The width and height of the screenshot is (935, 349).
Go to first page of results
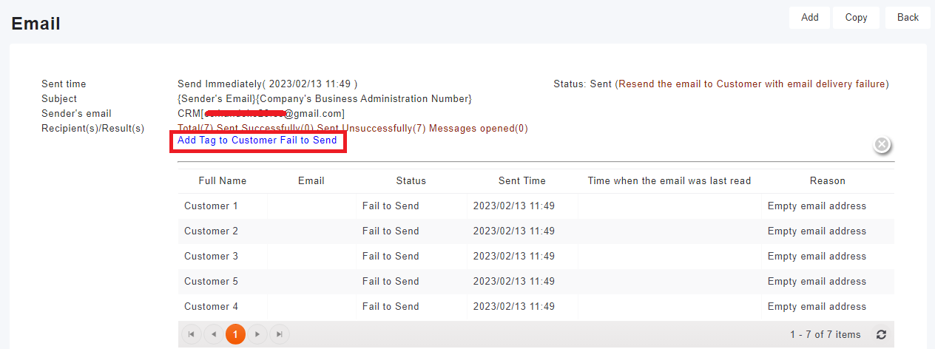pos(191,334)
